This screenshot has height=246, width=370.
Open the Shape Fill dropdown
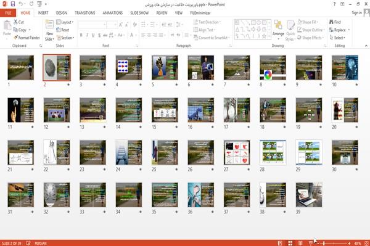pos(308,22)
